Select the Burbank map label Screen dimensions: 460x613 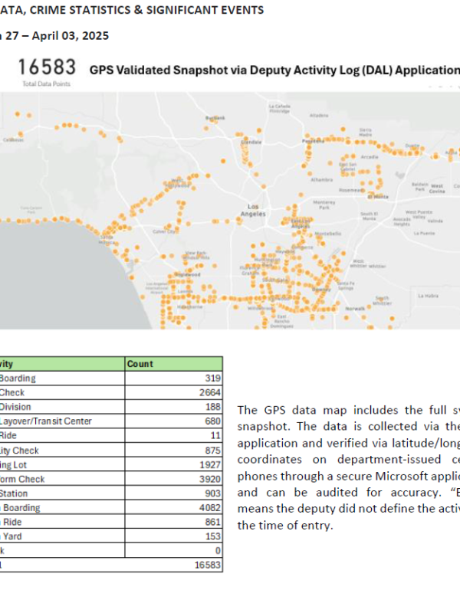click(x=216, y=118)
